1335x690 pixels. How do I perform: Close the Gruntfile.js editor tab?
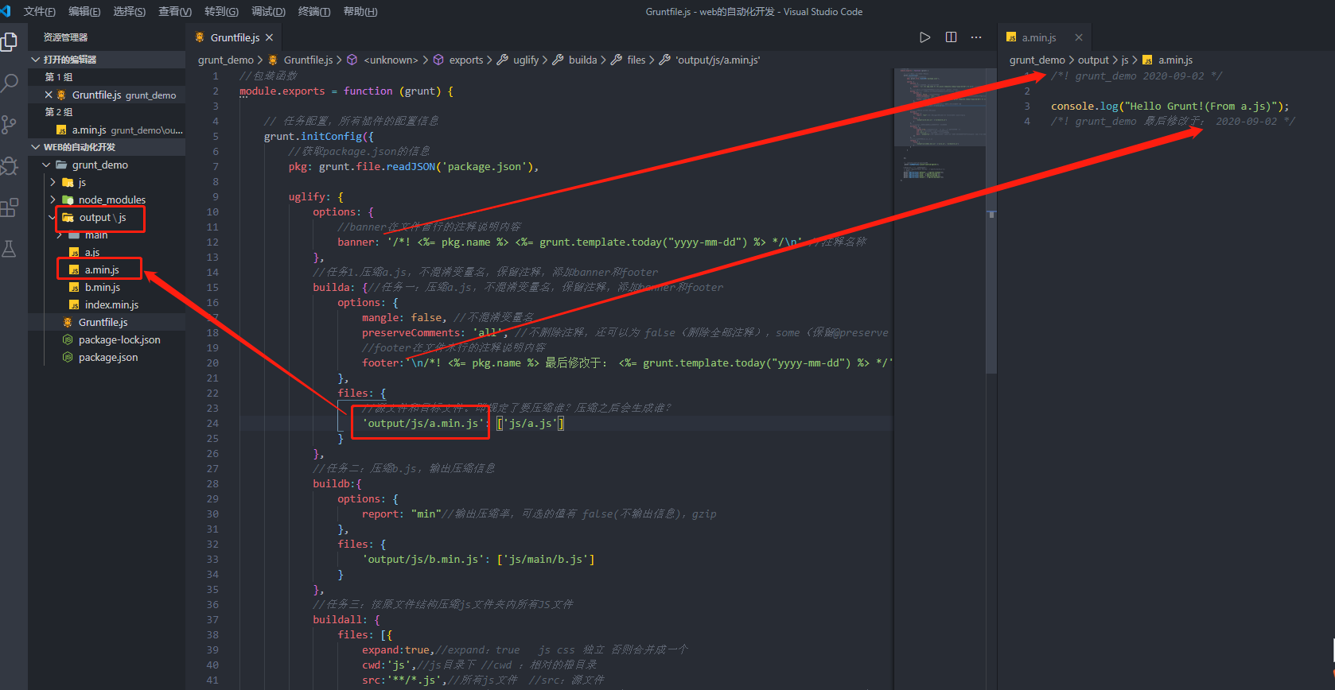point(270,37)
